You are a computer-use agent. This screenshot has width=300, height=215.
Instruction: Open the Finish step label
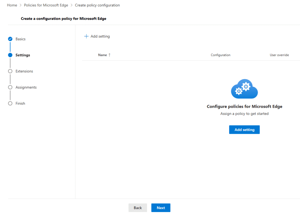20,103
